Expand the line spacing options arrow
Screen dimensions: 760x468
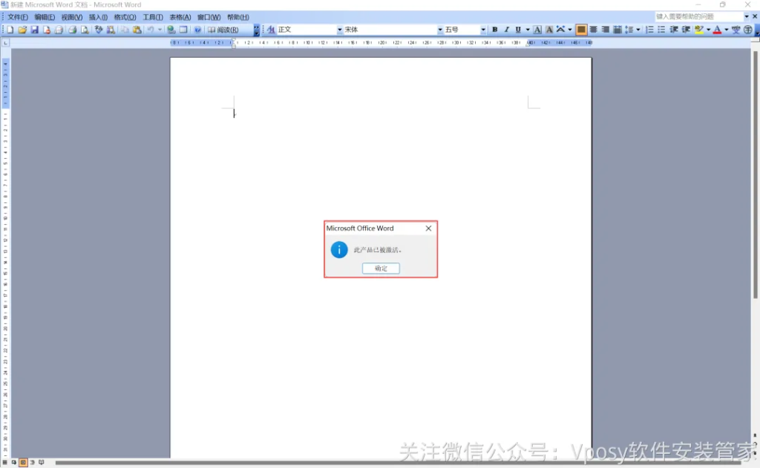(638, 30)
